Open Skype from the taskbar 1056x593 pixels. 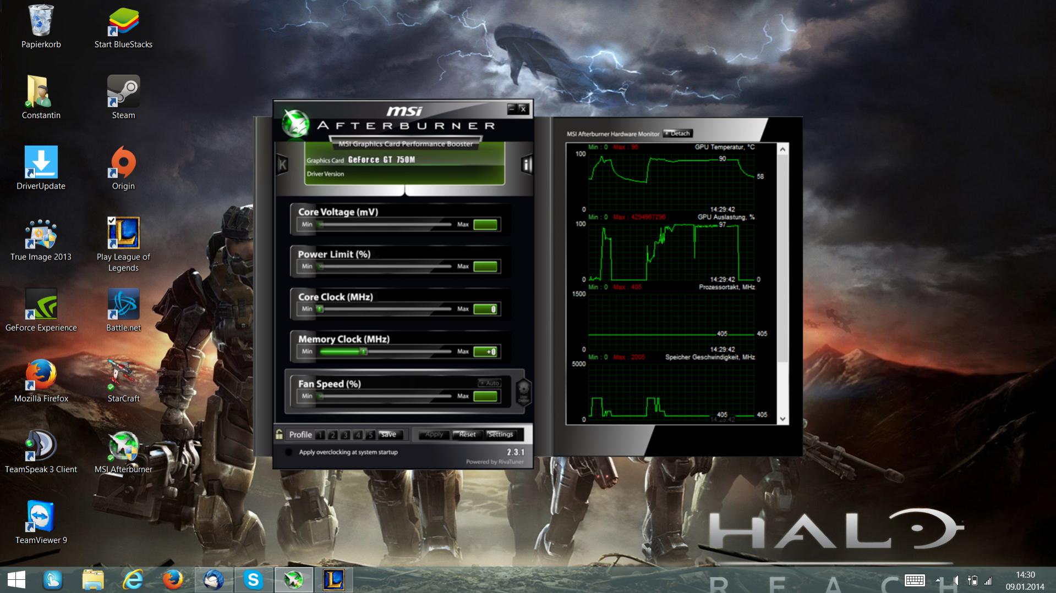pyautogui.click(x=253, y=580)
